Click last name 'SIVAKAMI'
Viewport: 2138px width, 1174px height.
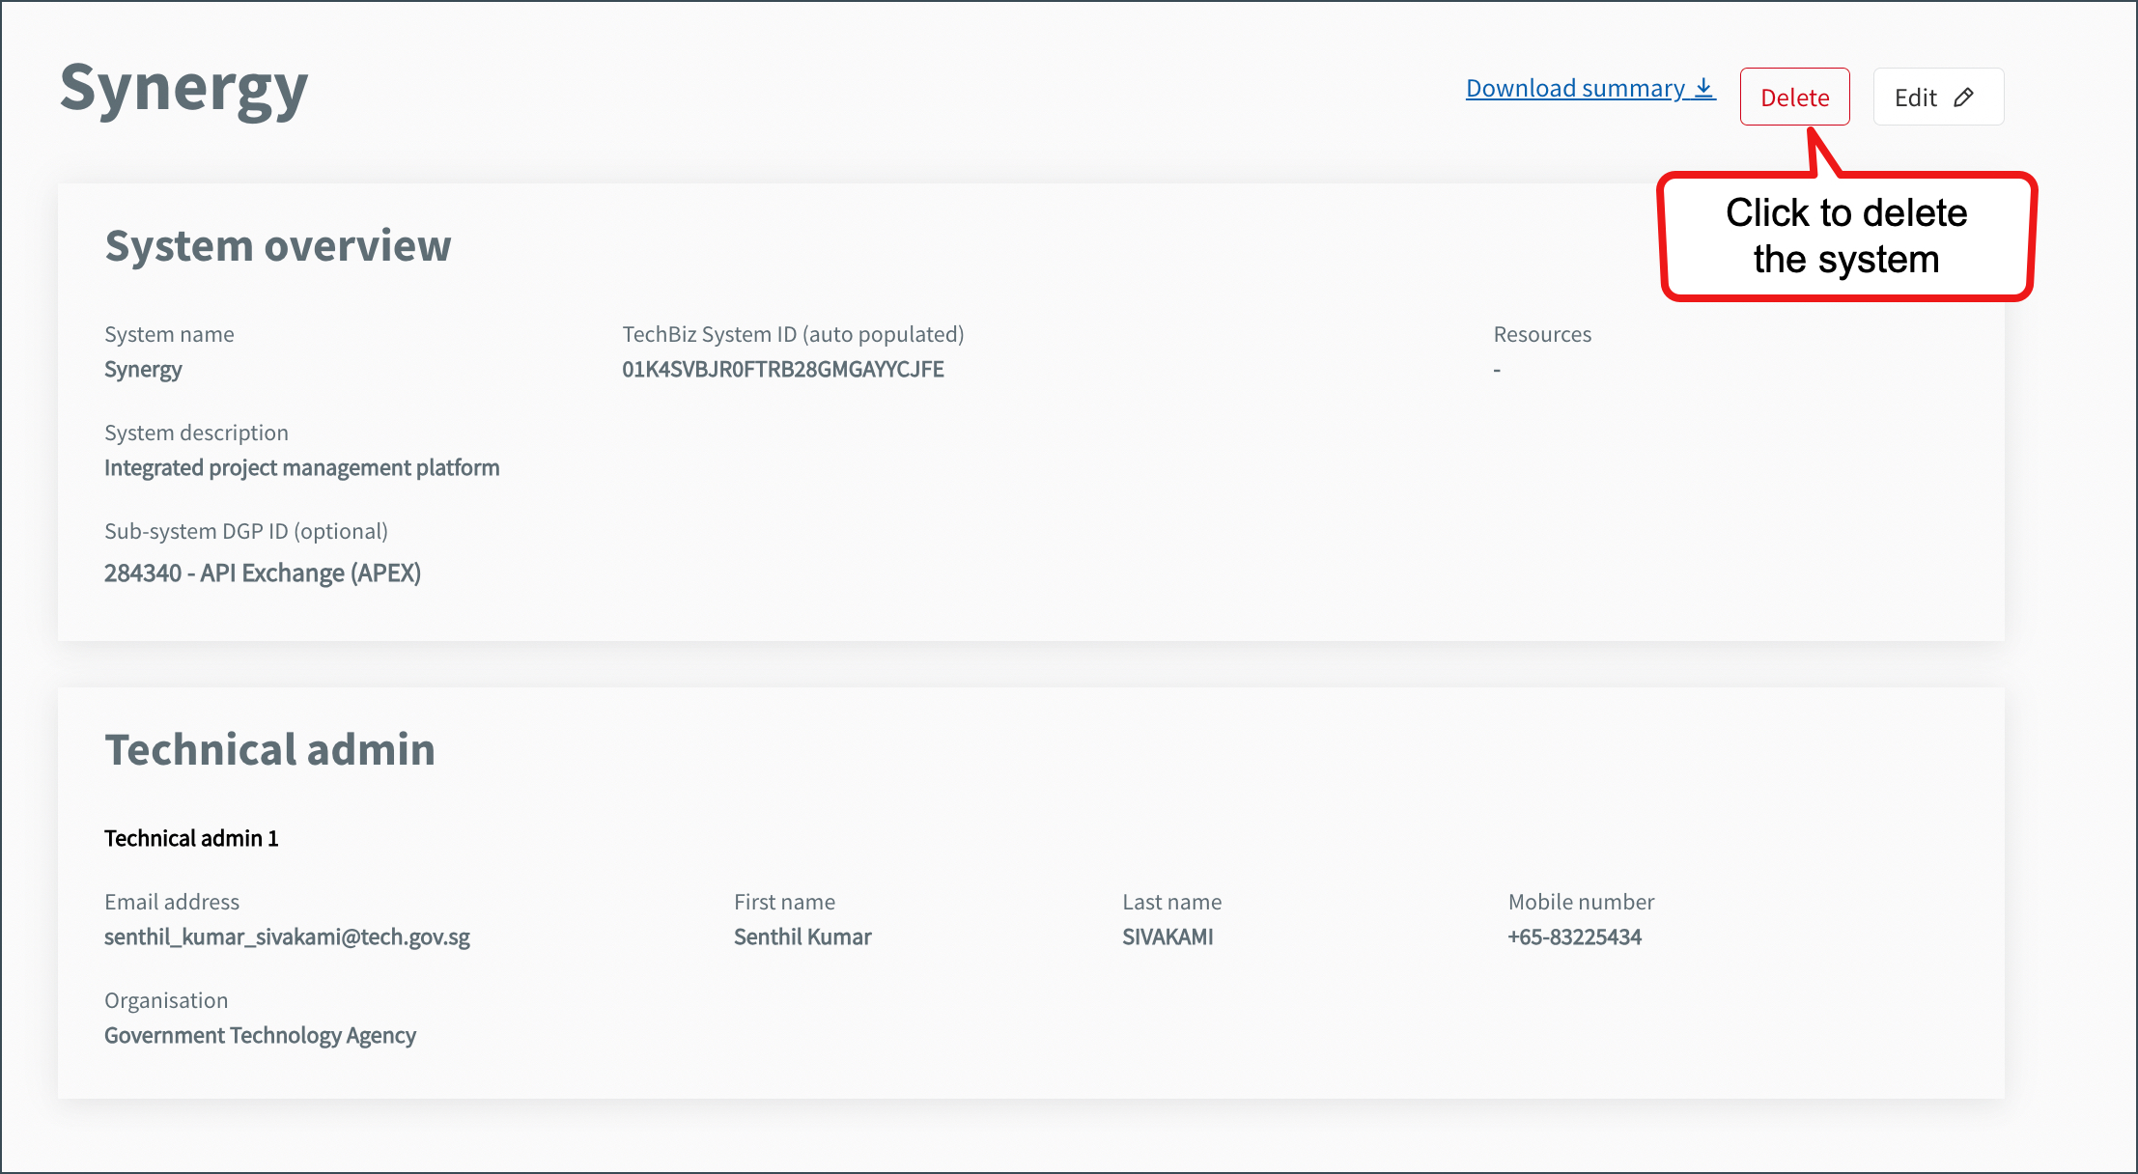1167,936
